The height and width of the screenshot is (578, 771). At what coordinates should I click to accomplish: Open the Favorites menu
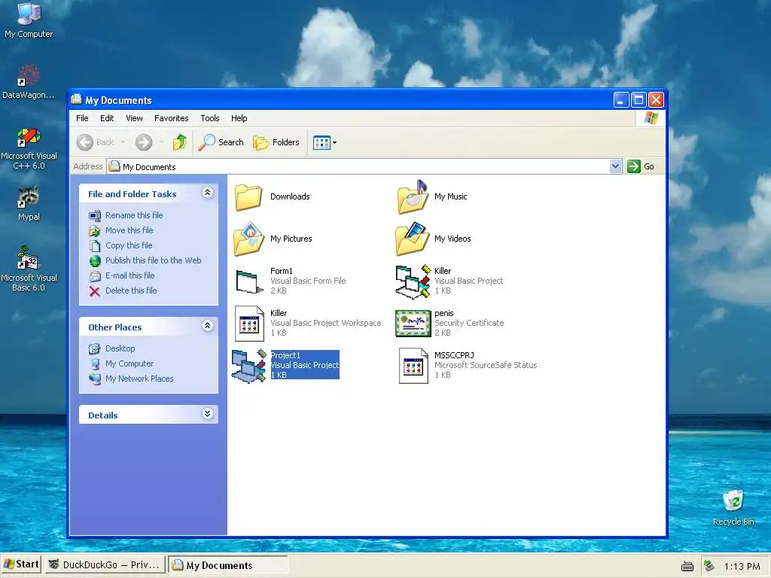pos(171,118)
